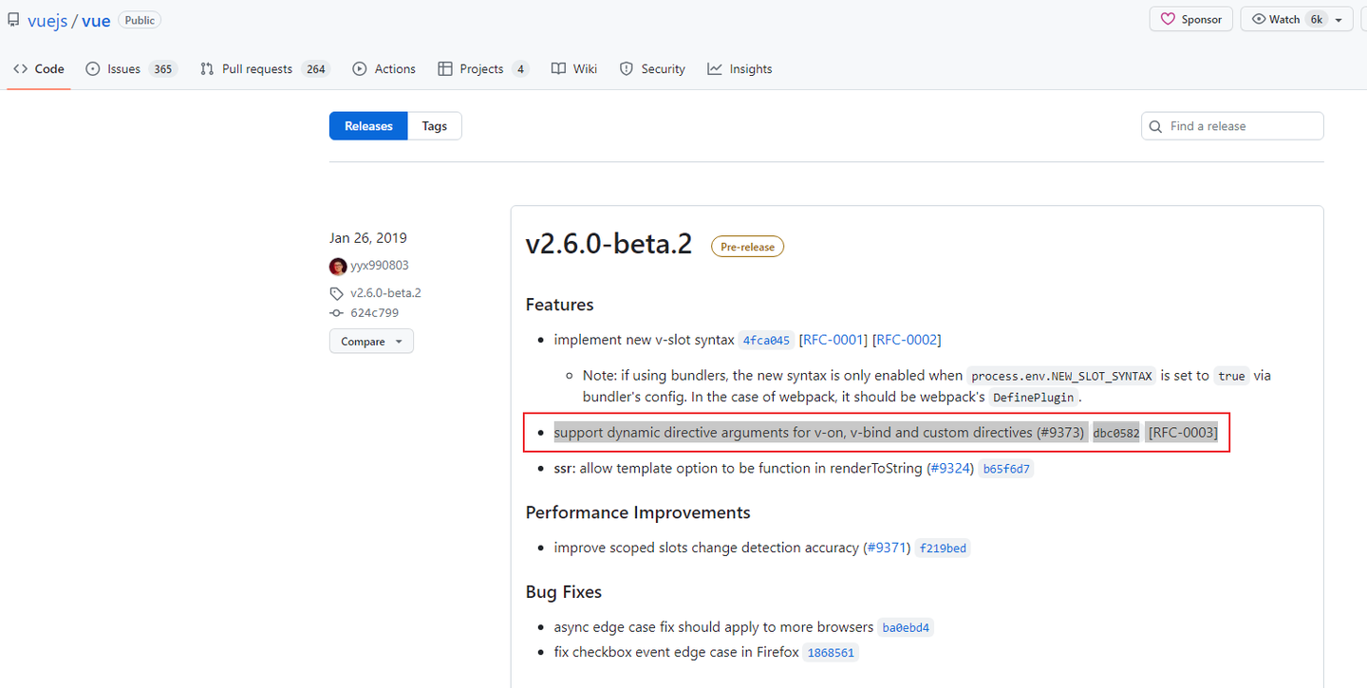Click the yyx990803 author avatar

pyautogui.click(x=338, y=266)
